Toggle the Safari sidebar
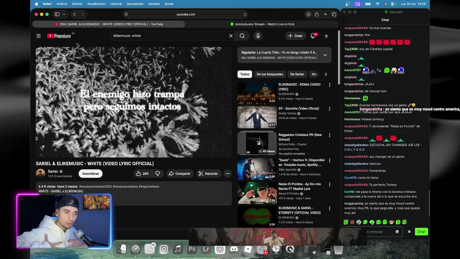This screenshot has height=259, width=460. [x=57, y=14]
